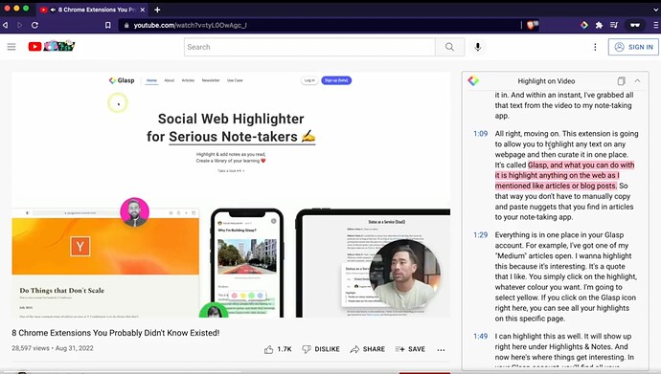Click the DISLIKE button
The width and height of the screenshot is (661, 374).
[x=321, y=349]
